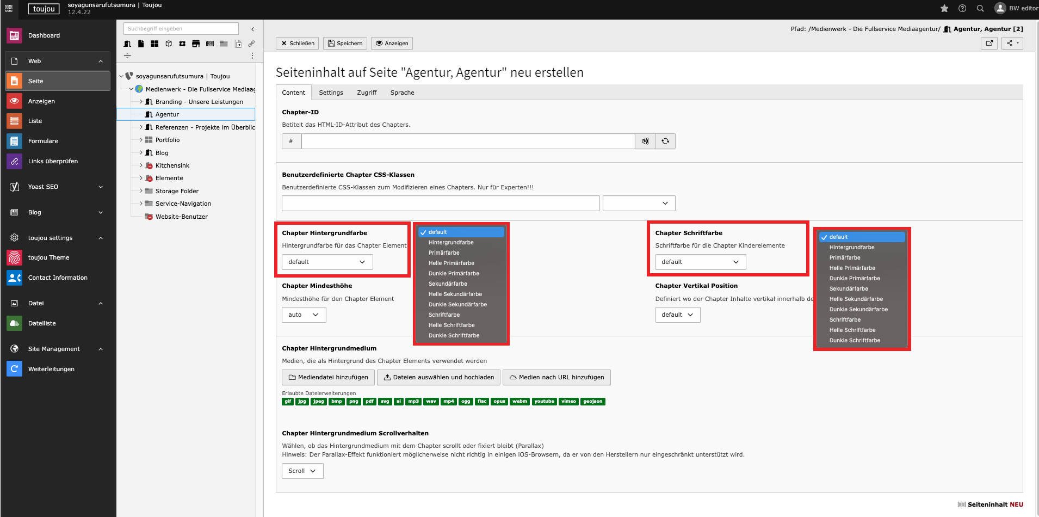1039x517 pixels.
Task: Open the Chapter Mindesthöhe auto dropdown
Action: (x=304, y=315)
